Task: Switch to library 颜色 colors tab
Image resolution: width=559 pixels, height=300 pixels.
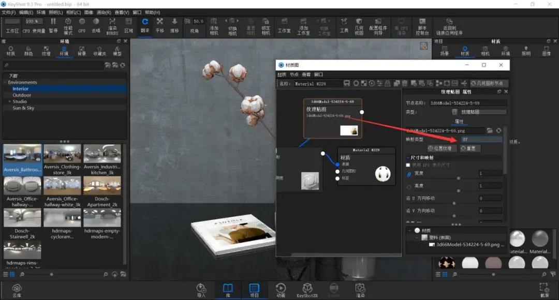Action: (28, 51)
